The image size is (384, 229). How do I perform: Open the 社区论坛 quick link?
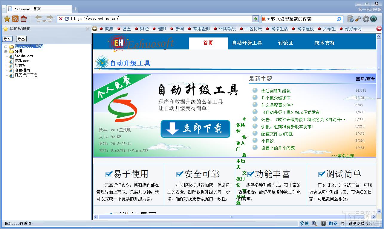[253, 29]
